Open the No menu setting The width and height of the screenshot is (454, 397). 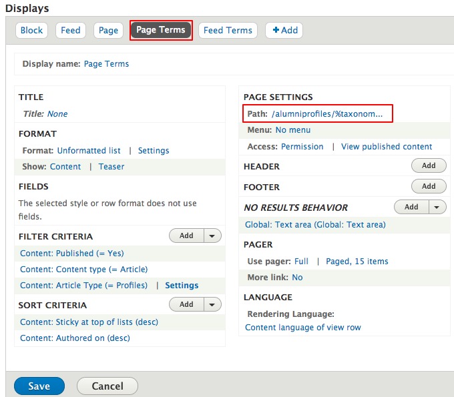(x=292, y=130)
